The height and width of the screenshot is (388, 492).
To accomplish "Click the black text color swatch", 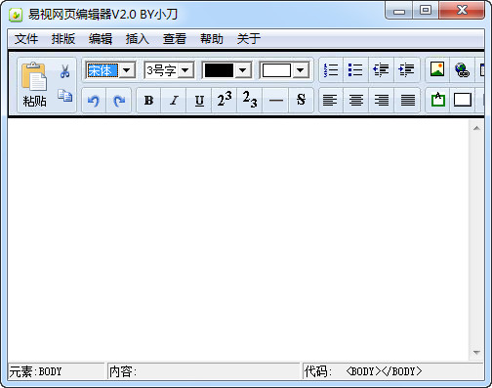I will click(x=219, y=70).
